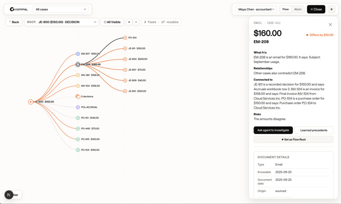Open the All cases dropdown
Image resolution: width=341 pixels, height=204 pixels.
pos(60,9)
